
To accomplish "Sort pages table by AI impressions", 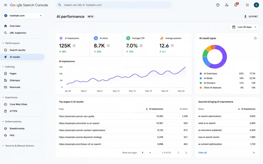I will [x=154, y=109].
